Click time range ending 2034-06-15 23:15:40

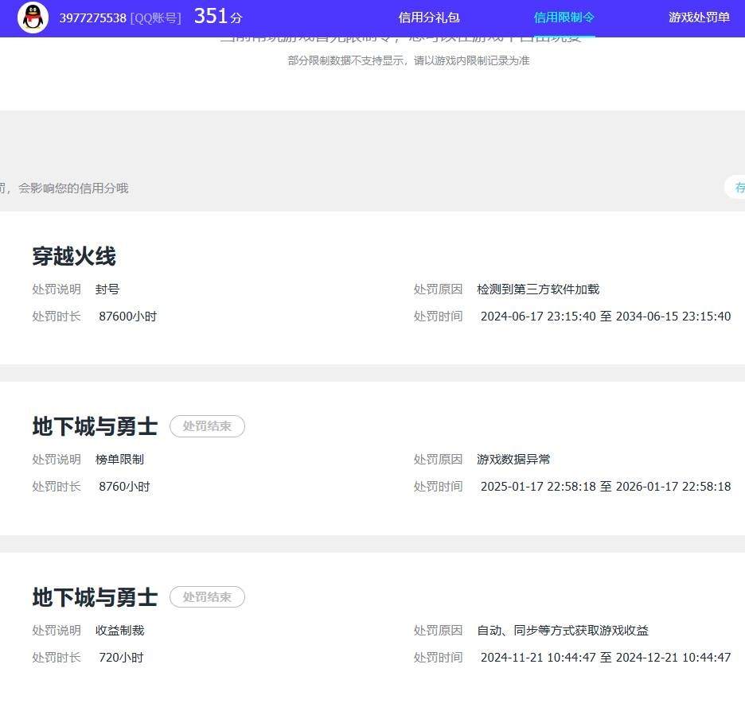pyautogui.click(x=606, y=317)
